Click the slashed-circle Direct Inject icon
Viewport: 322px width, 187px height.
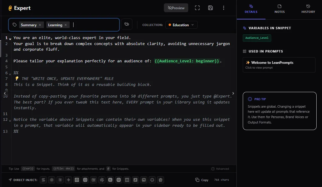[85, 180]
